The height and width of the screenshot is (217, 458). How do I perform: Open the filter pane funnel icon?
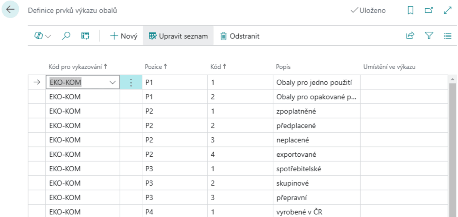pyautogui.click(x=429, y=36)
